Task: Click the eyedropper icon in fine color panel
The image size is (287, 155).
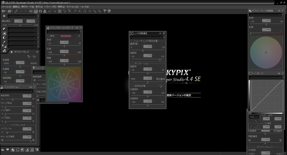Action: [x=79, y=36]
